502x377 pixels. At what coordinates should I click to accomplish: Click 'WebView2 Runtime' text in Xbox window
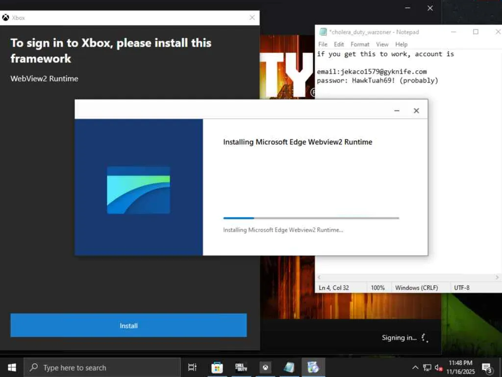44,79
